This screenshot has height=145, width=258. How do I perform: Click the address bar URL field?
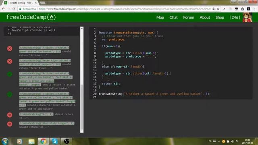point(125,9)
